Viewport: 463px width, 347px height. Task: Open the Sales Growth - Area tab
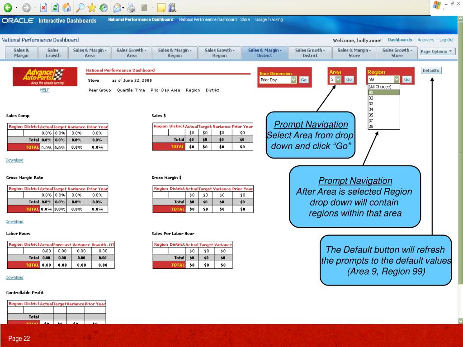click(132, 52)
